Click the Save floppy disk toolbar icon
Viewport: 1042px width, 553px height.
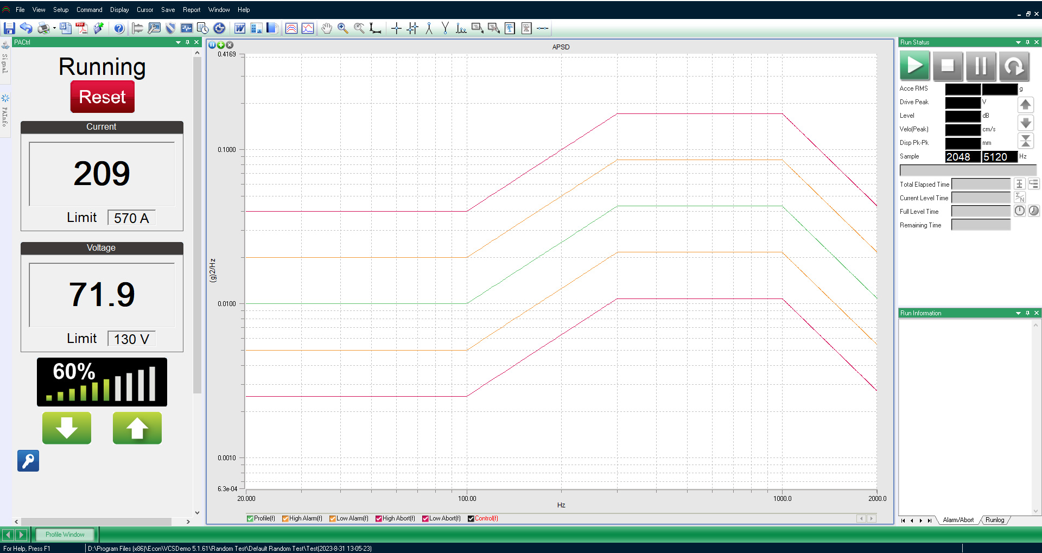pos(9,28)
